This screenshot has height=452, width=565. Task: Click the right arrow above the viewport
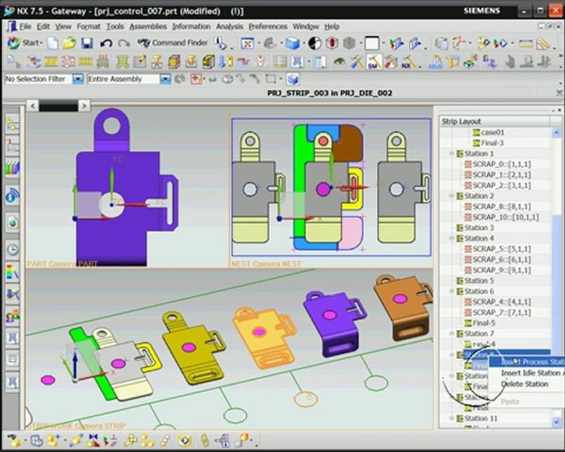point(84,106)
